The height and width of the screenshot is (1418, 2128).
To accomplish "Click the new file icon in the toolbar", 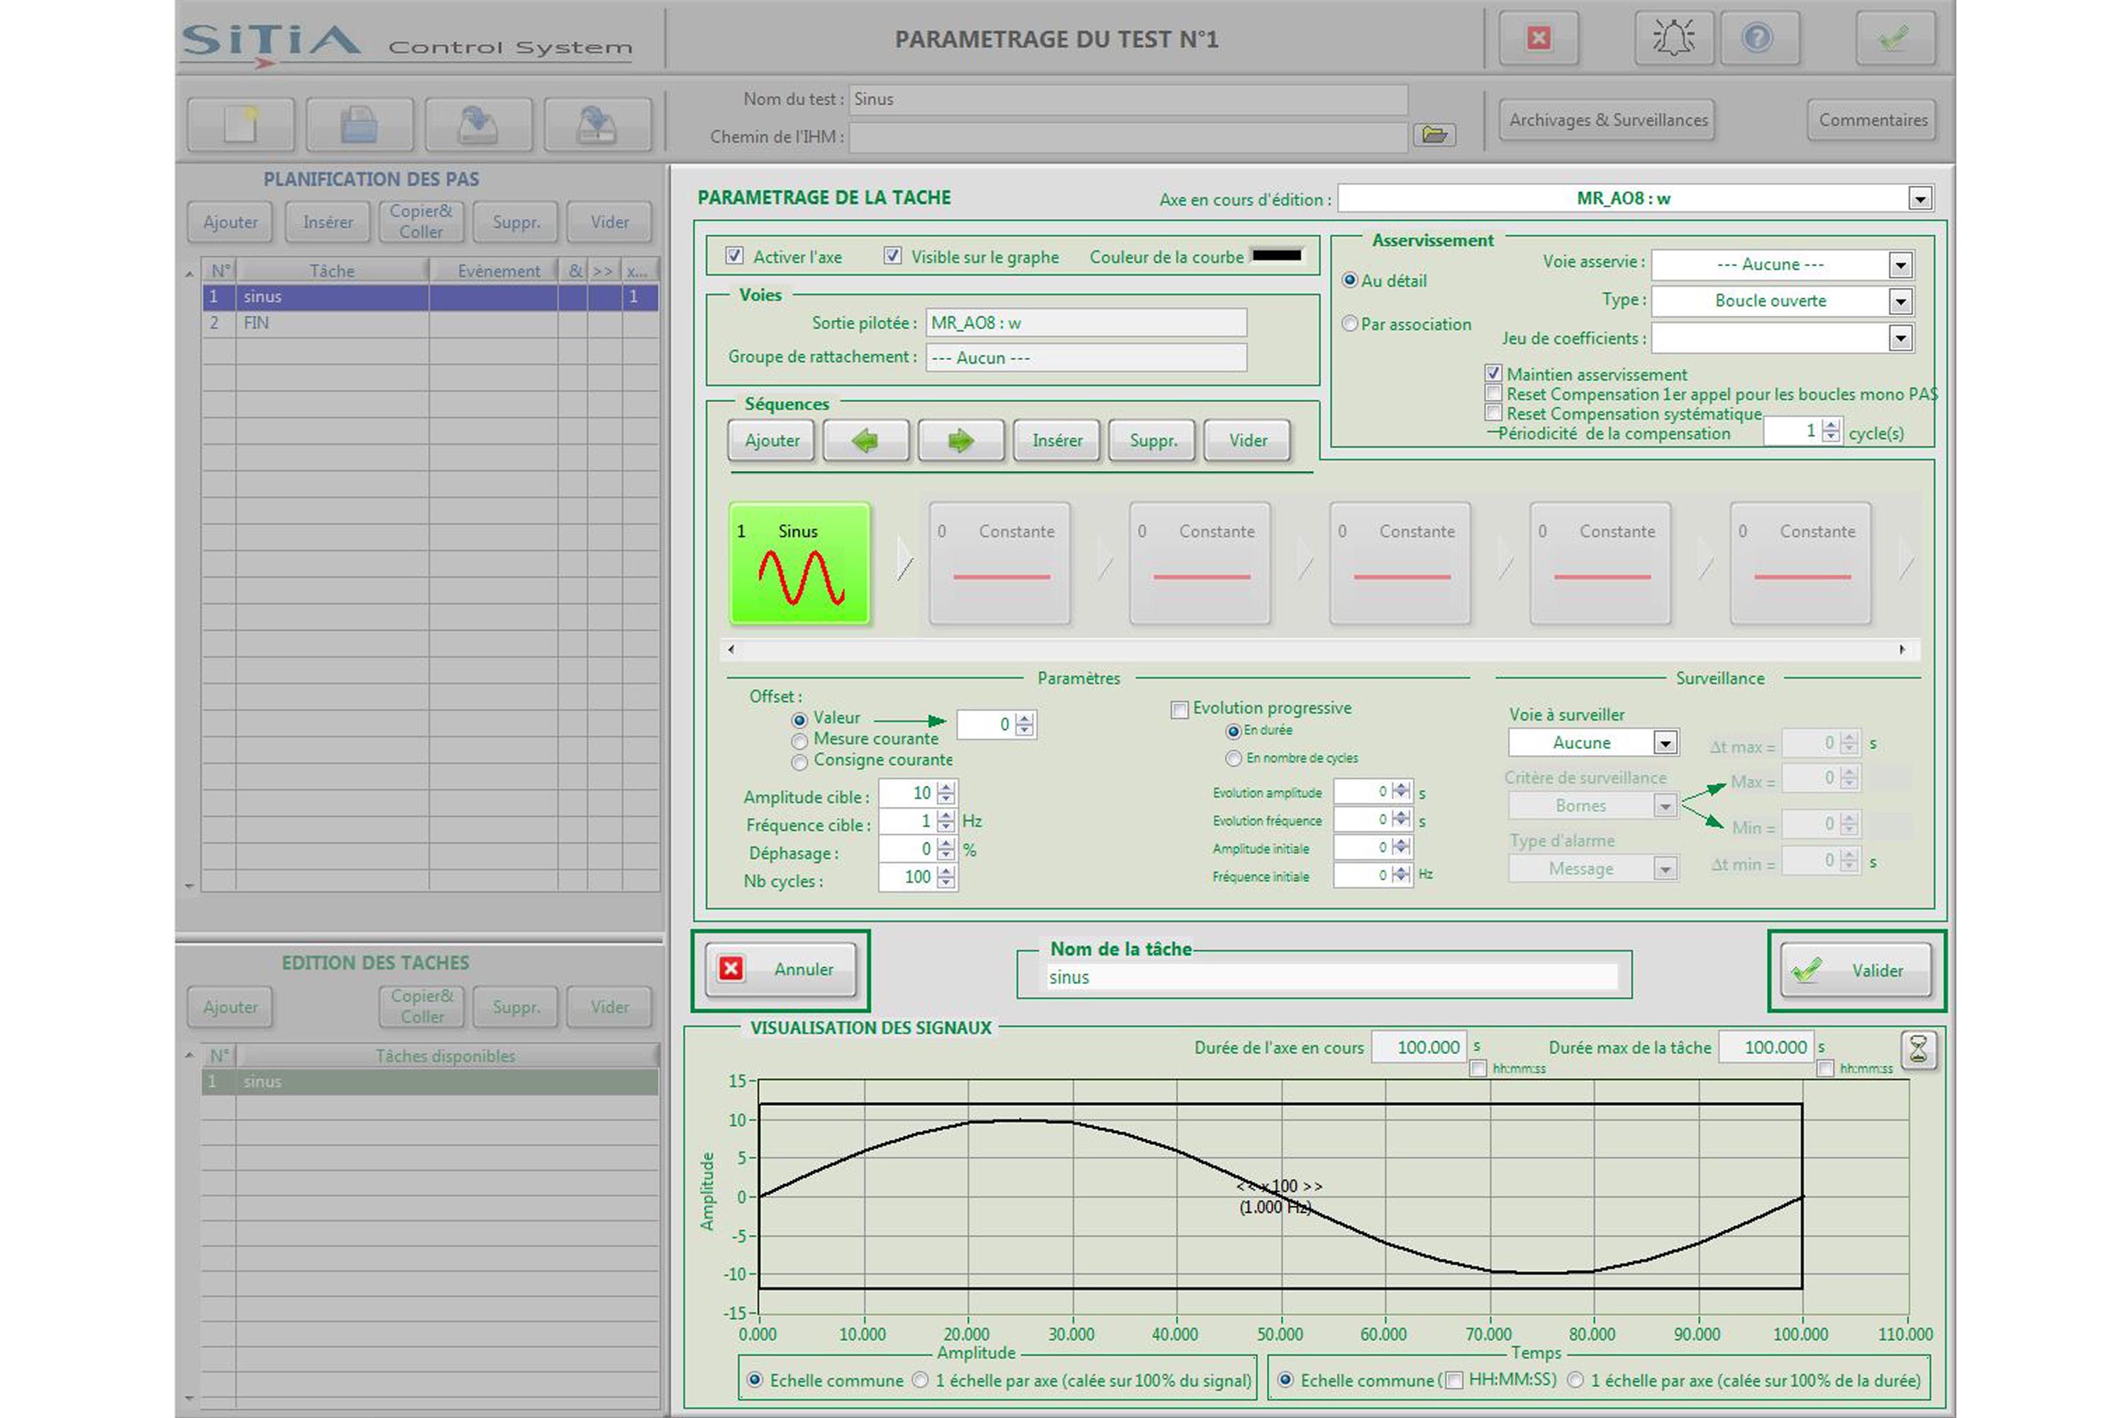I will pyautogui.click(x=240, y=124).
